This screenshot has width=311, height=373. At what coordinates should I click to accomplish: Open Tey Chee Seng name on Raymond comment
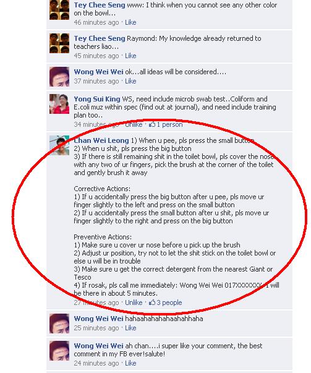100,38
